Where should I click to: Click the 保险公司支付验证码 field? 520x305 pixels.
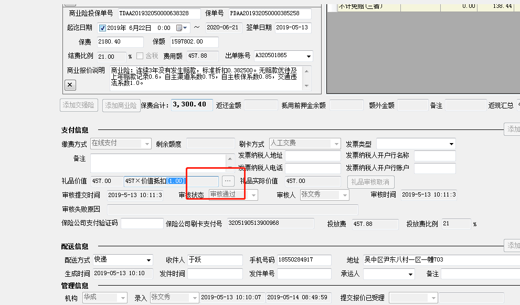point(142,224)
